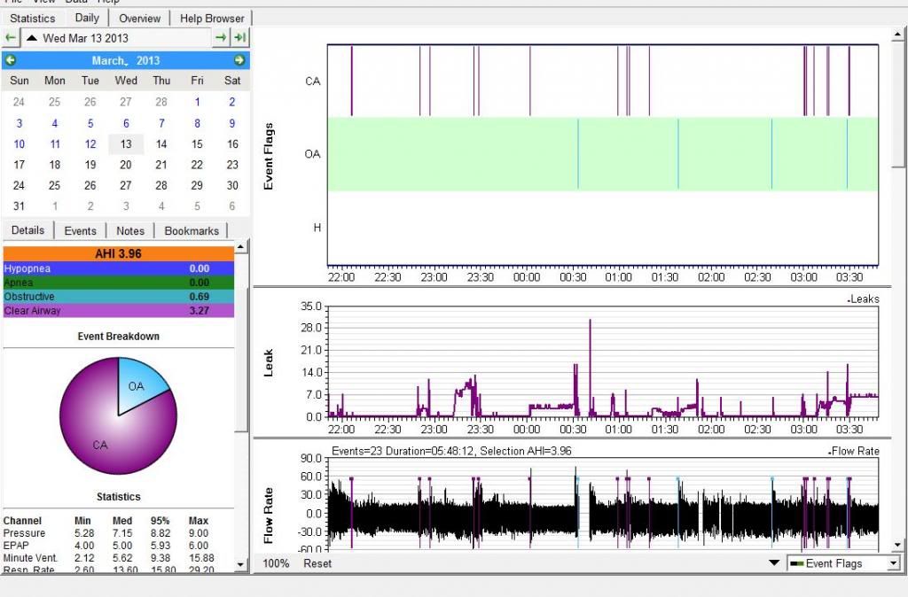Show next month in calendar header
The width and height of the screenshot is (908, 597).
pos(239,60)
